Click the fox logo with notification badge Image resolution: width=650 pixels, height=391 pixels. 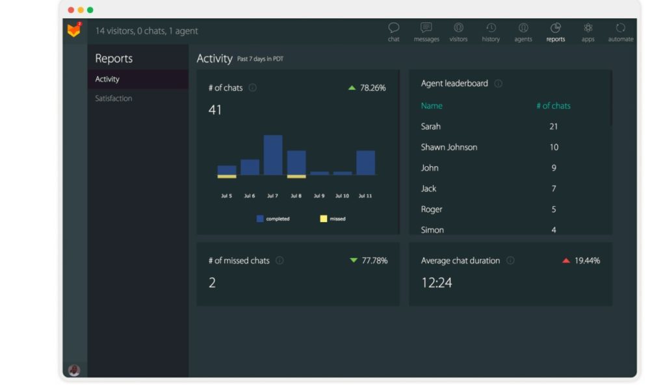coord(74,30)
